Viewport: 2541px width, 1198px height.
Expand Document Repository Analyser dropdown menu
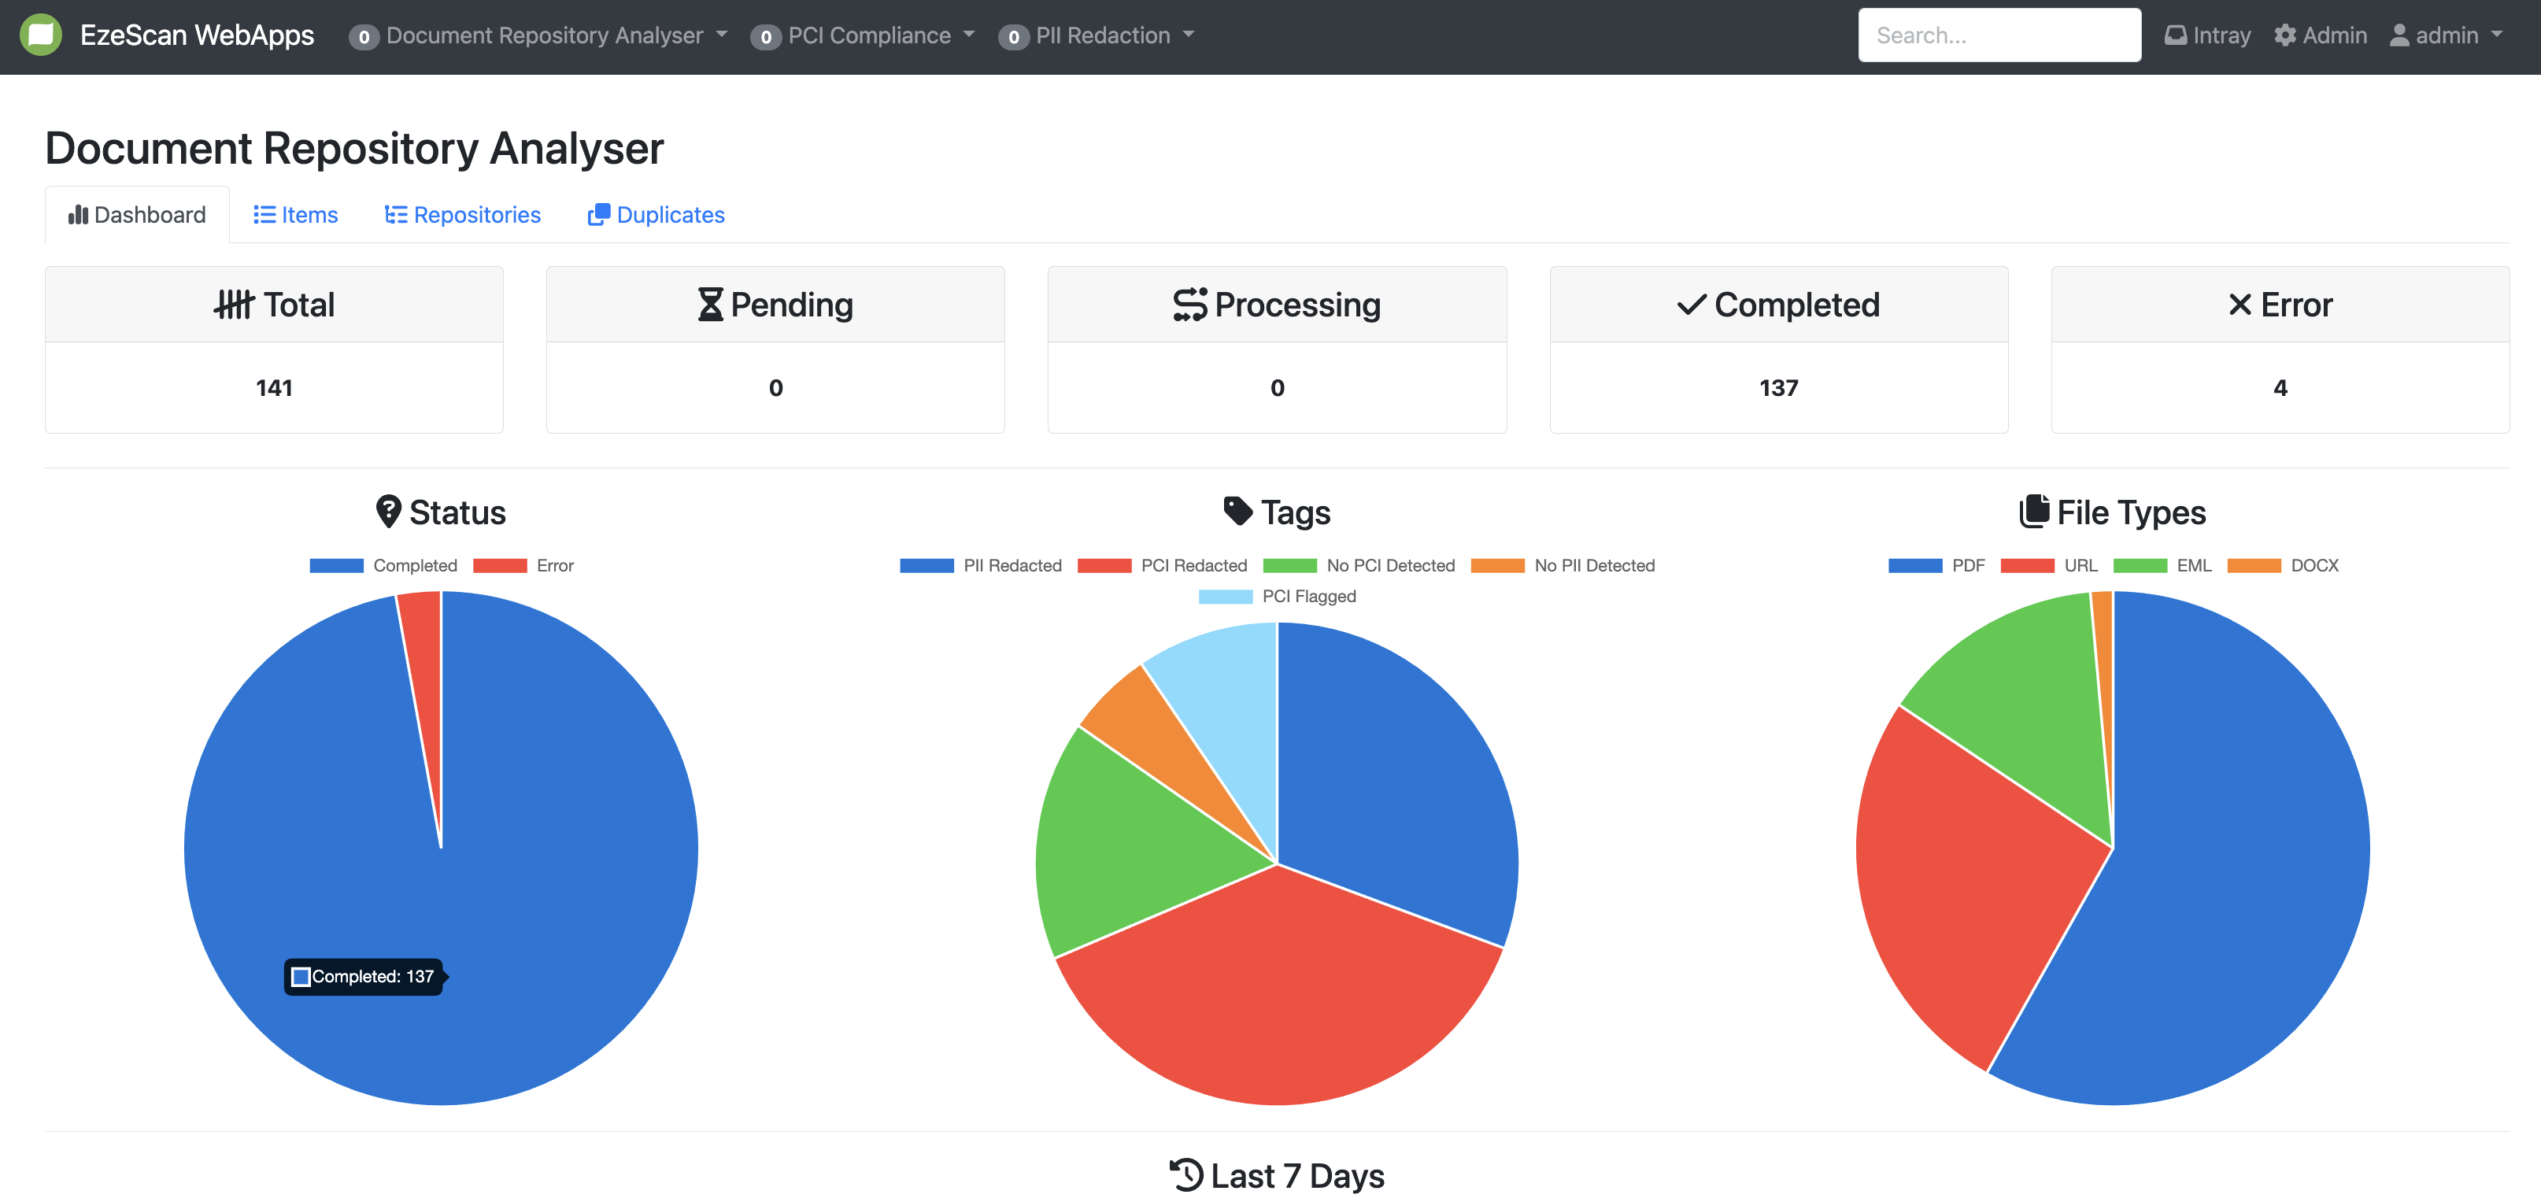tap(545, 35)
